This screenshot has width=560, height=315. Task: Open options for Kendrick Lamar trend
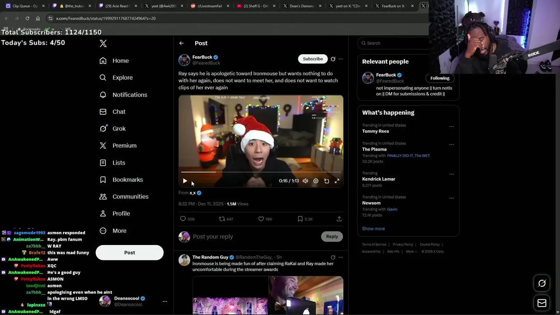451,174
